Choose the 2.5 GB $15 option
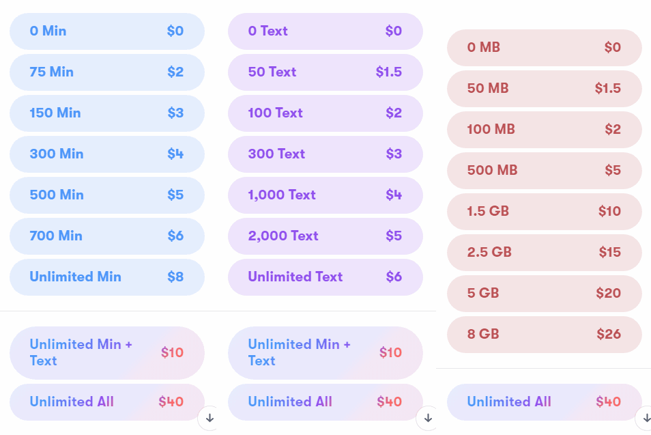651x435 pixels. click(545, 252)
